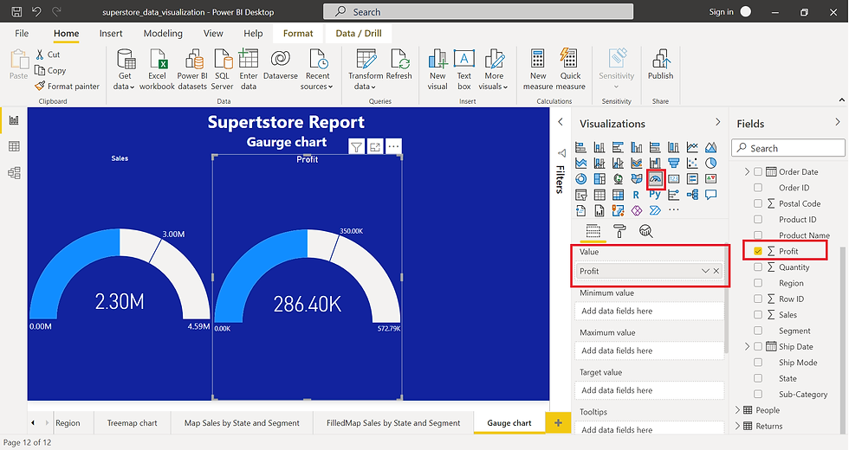Add a new page with plus button

[558, 423]
